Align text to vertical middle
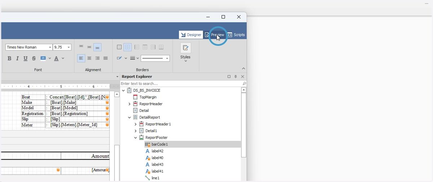The image size is (433, 182). click(89, 47)
